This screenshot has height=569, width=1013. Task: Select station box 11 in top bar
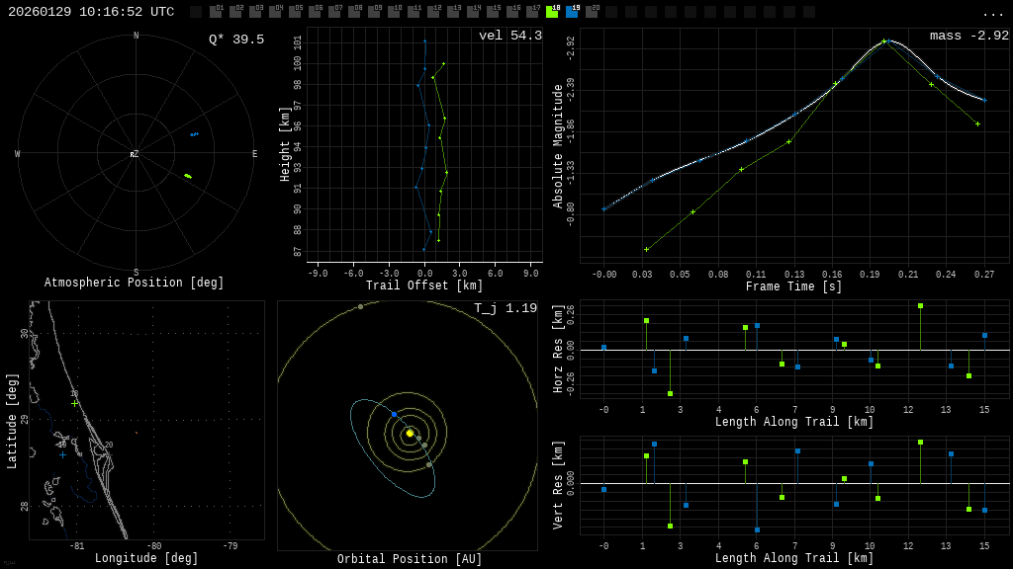(414, 12)
